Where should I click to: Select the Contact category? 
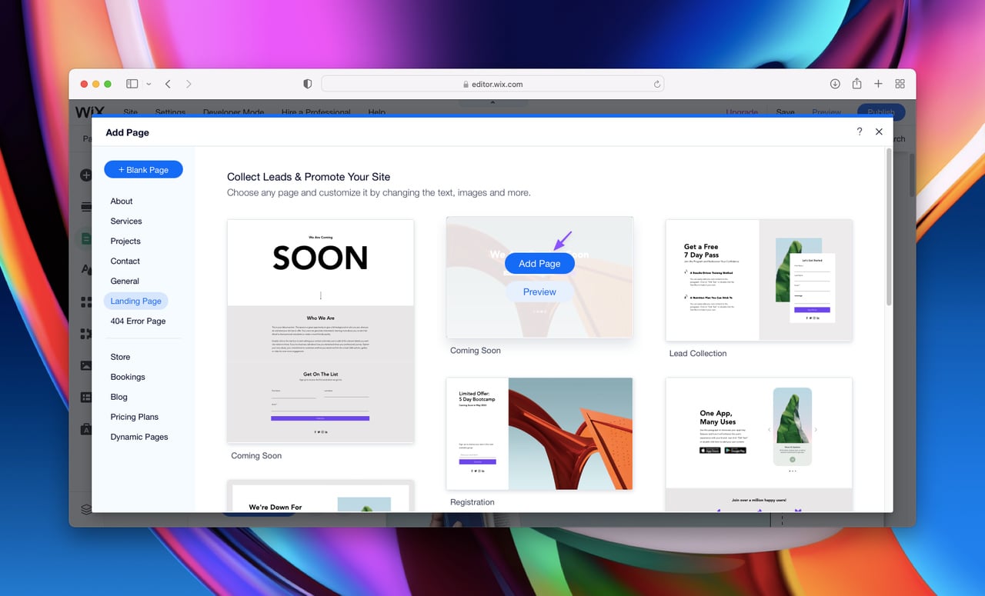pos(125,261)
